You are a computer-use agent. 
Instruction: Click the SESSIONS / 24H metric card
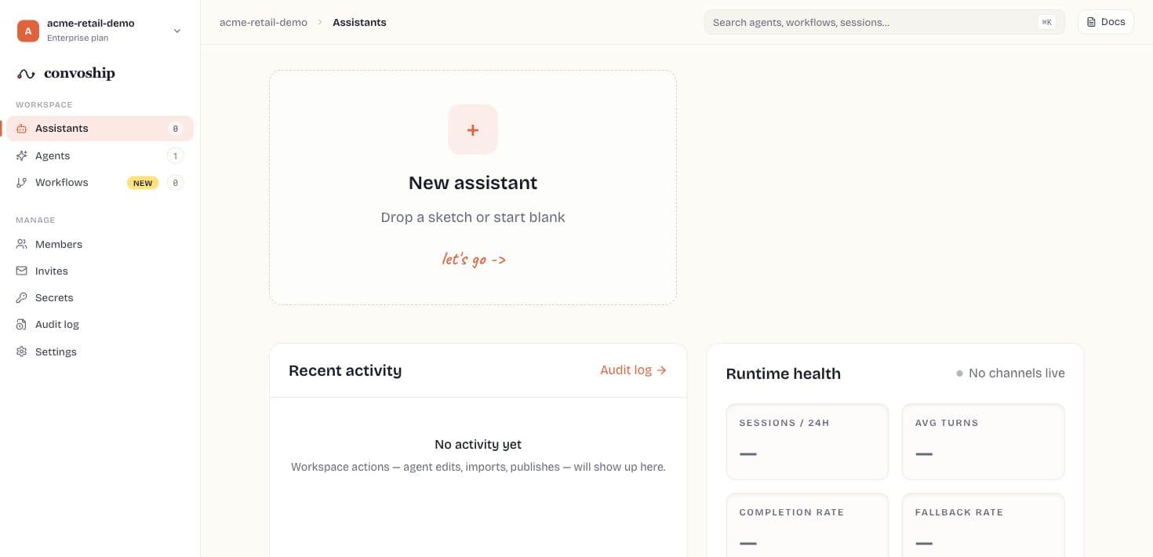(807, 442)
